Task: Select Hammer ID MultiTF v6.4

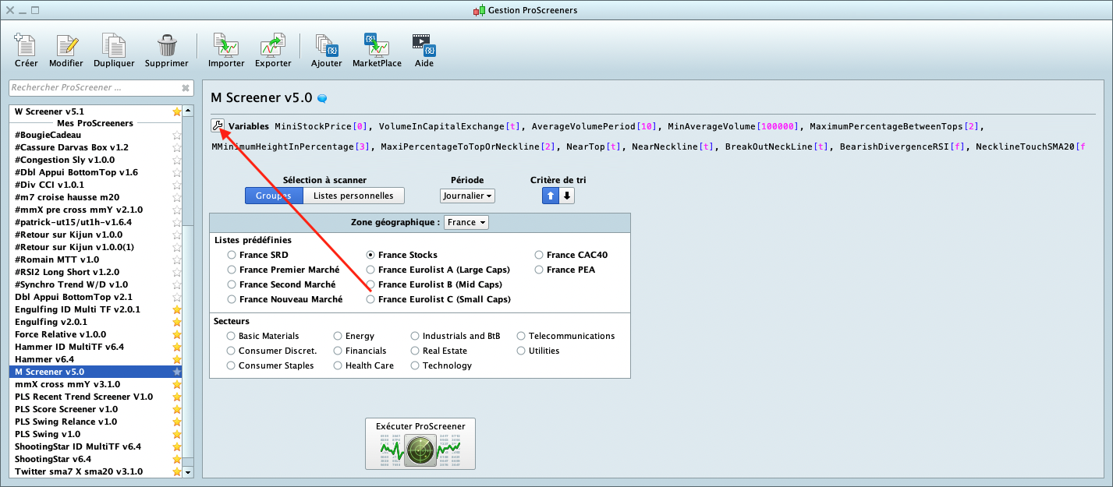Action: pos(96,347)
